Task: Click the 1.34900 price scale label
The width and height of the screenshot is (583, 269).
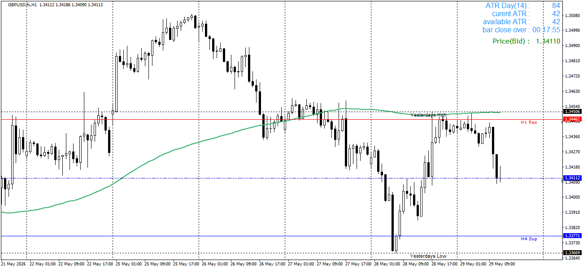Action: [573, 46]
